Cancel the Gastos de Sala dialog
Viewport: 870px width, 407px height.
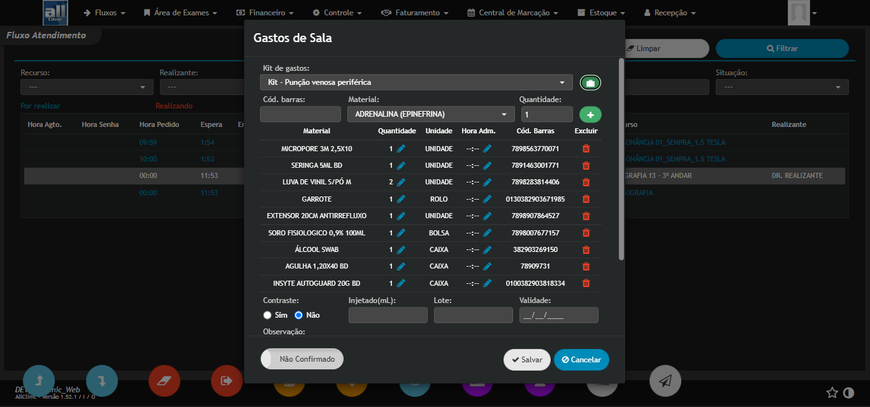(x=581, y=359)
